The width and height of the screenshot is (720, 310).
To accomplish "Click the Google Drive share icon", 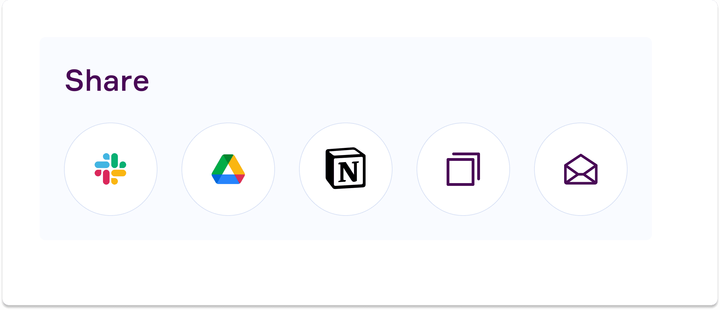I will [228, 169].
